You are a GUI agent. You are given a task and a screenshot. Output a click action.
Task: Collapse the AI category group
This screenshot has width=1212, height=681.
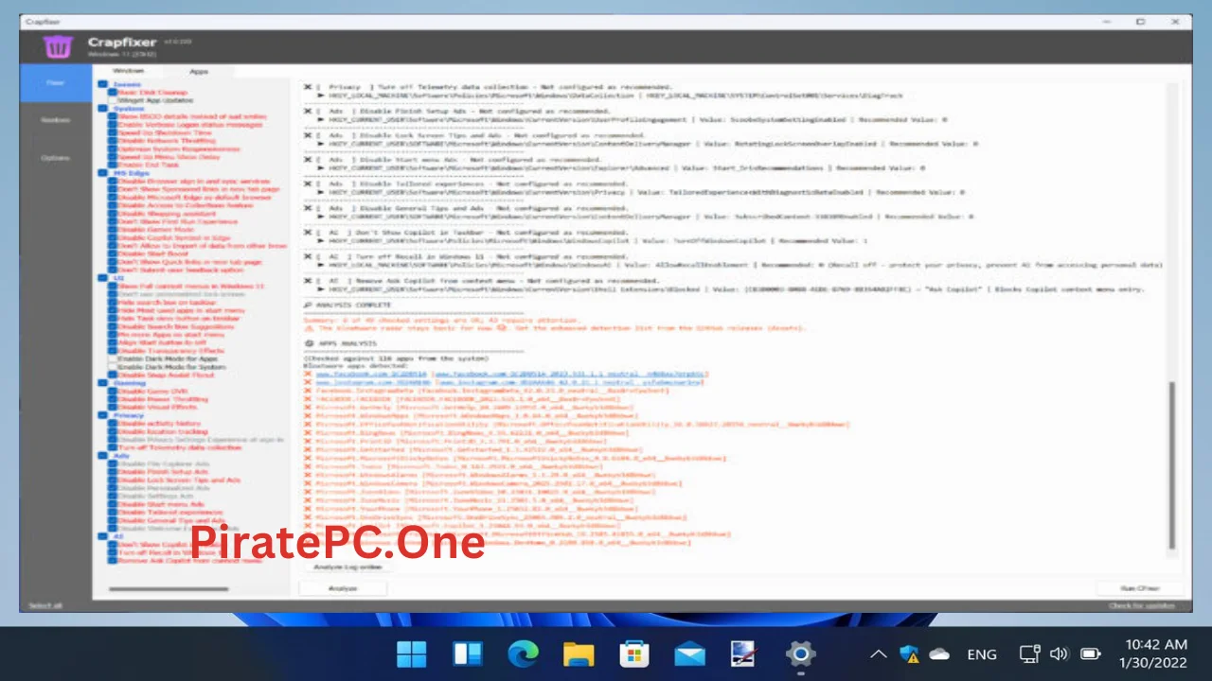click(x=103, y=536)
